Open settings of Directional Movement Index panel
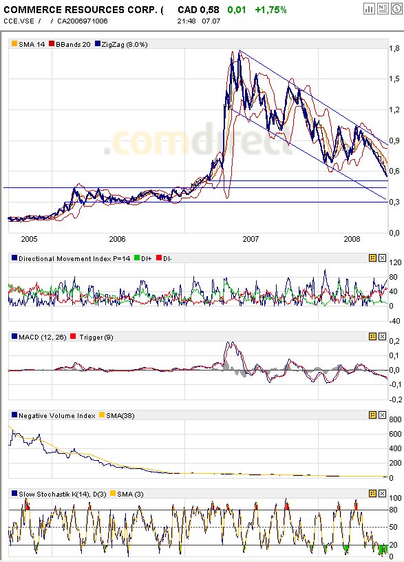 pyautogui.click(x=372, y=258)
